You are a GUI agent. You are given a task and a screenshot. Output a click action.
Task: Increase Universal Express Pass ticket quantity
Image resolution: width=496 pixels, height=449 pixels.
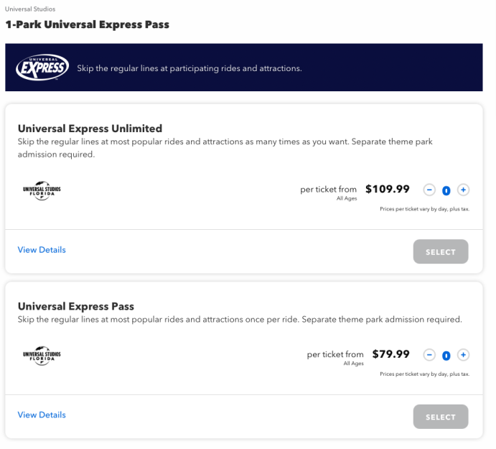pos(463,355)
